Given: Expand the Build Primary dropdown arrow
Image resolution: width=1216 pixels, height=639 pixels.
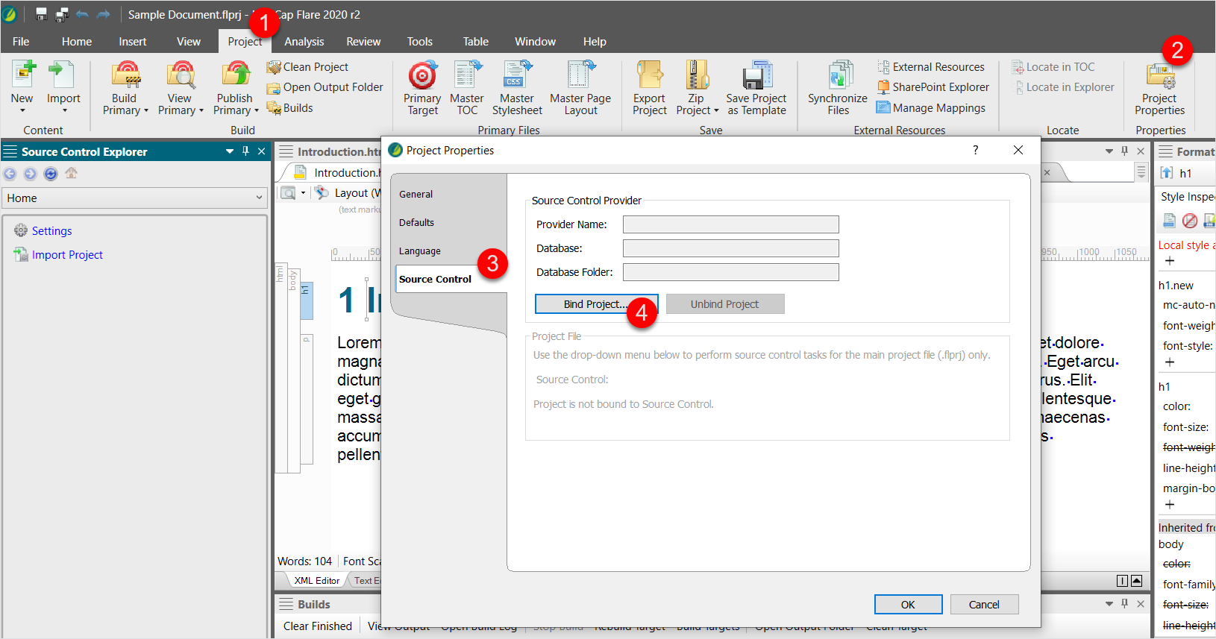Looking at the screenshot, I should tap(146, 111).
